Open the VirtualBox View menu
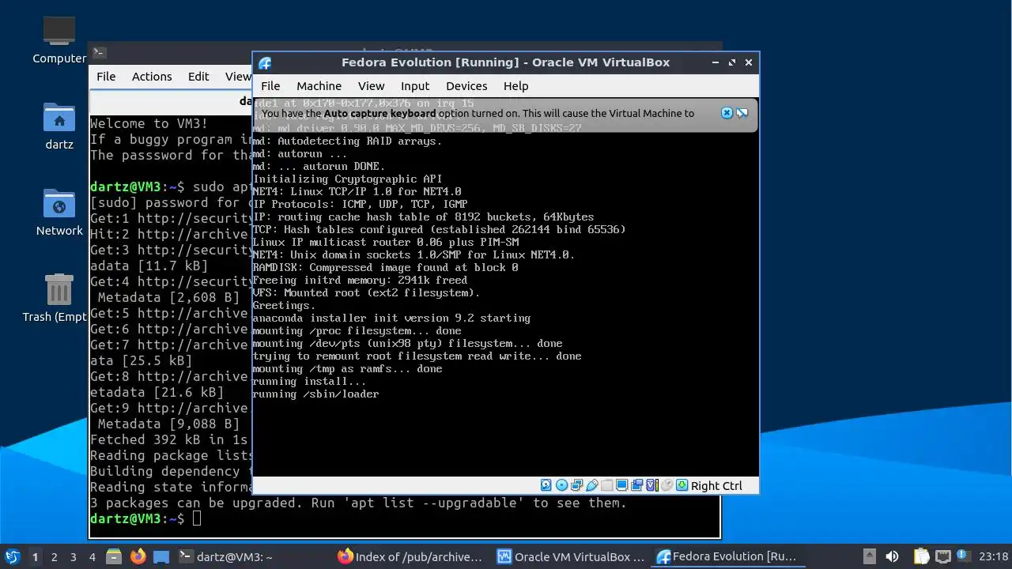Screen dimensions: 1012x569 tap(371, 86)
